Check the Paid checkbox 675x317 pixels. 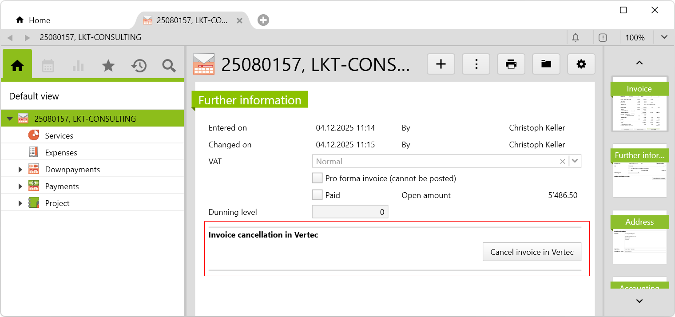317,195
